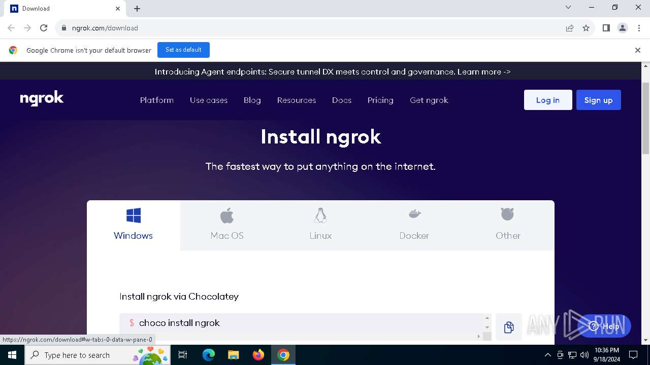The image size is (650, 365).
Task: Open Chrome's three-dot menu
Action: 639,28
